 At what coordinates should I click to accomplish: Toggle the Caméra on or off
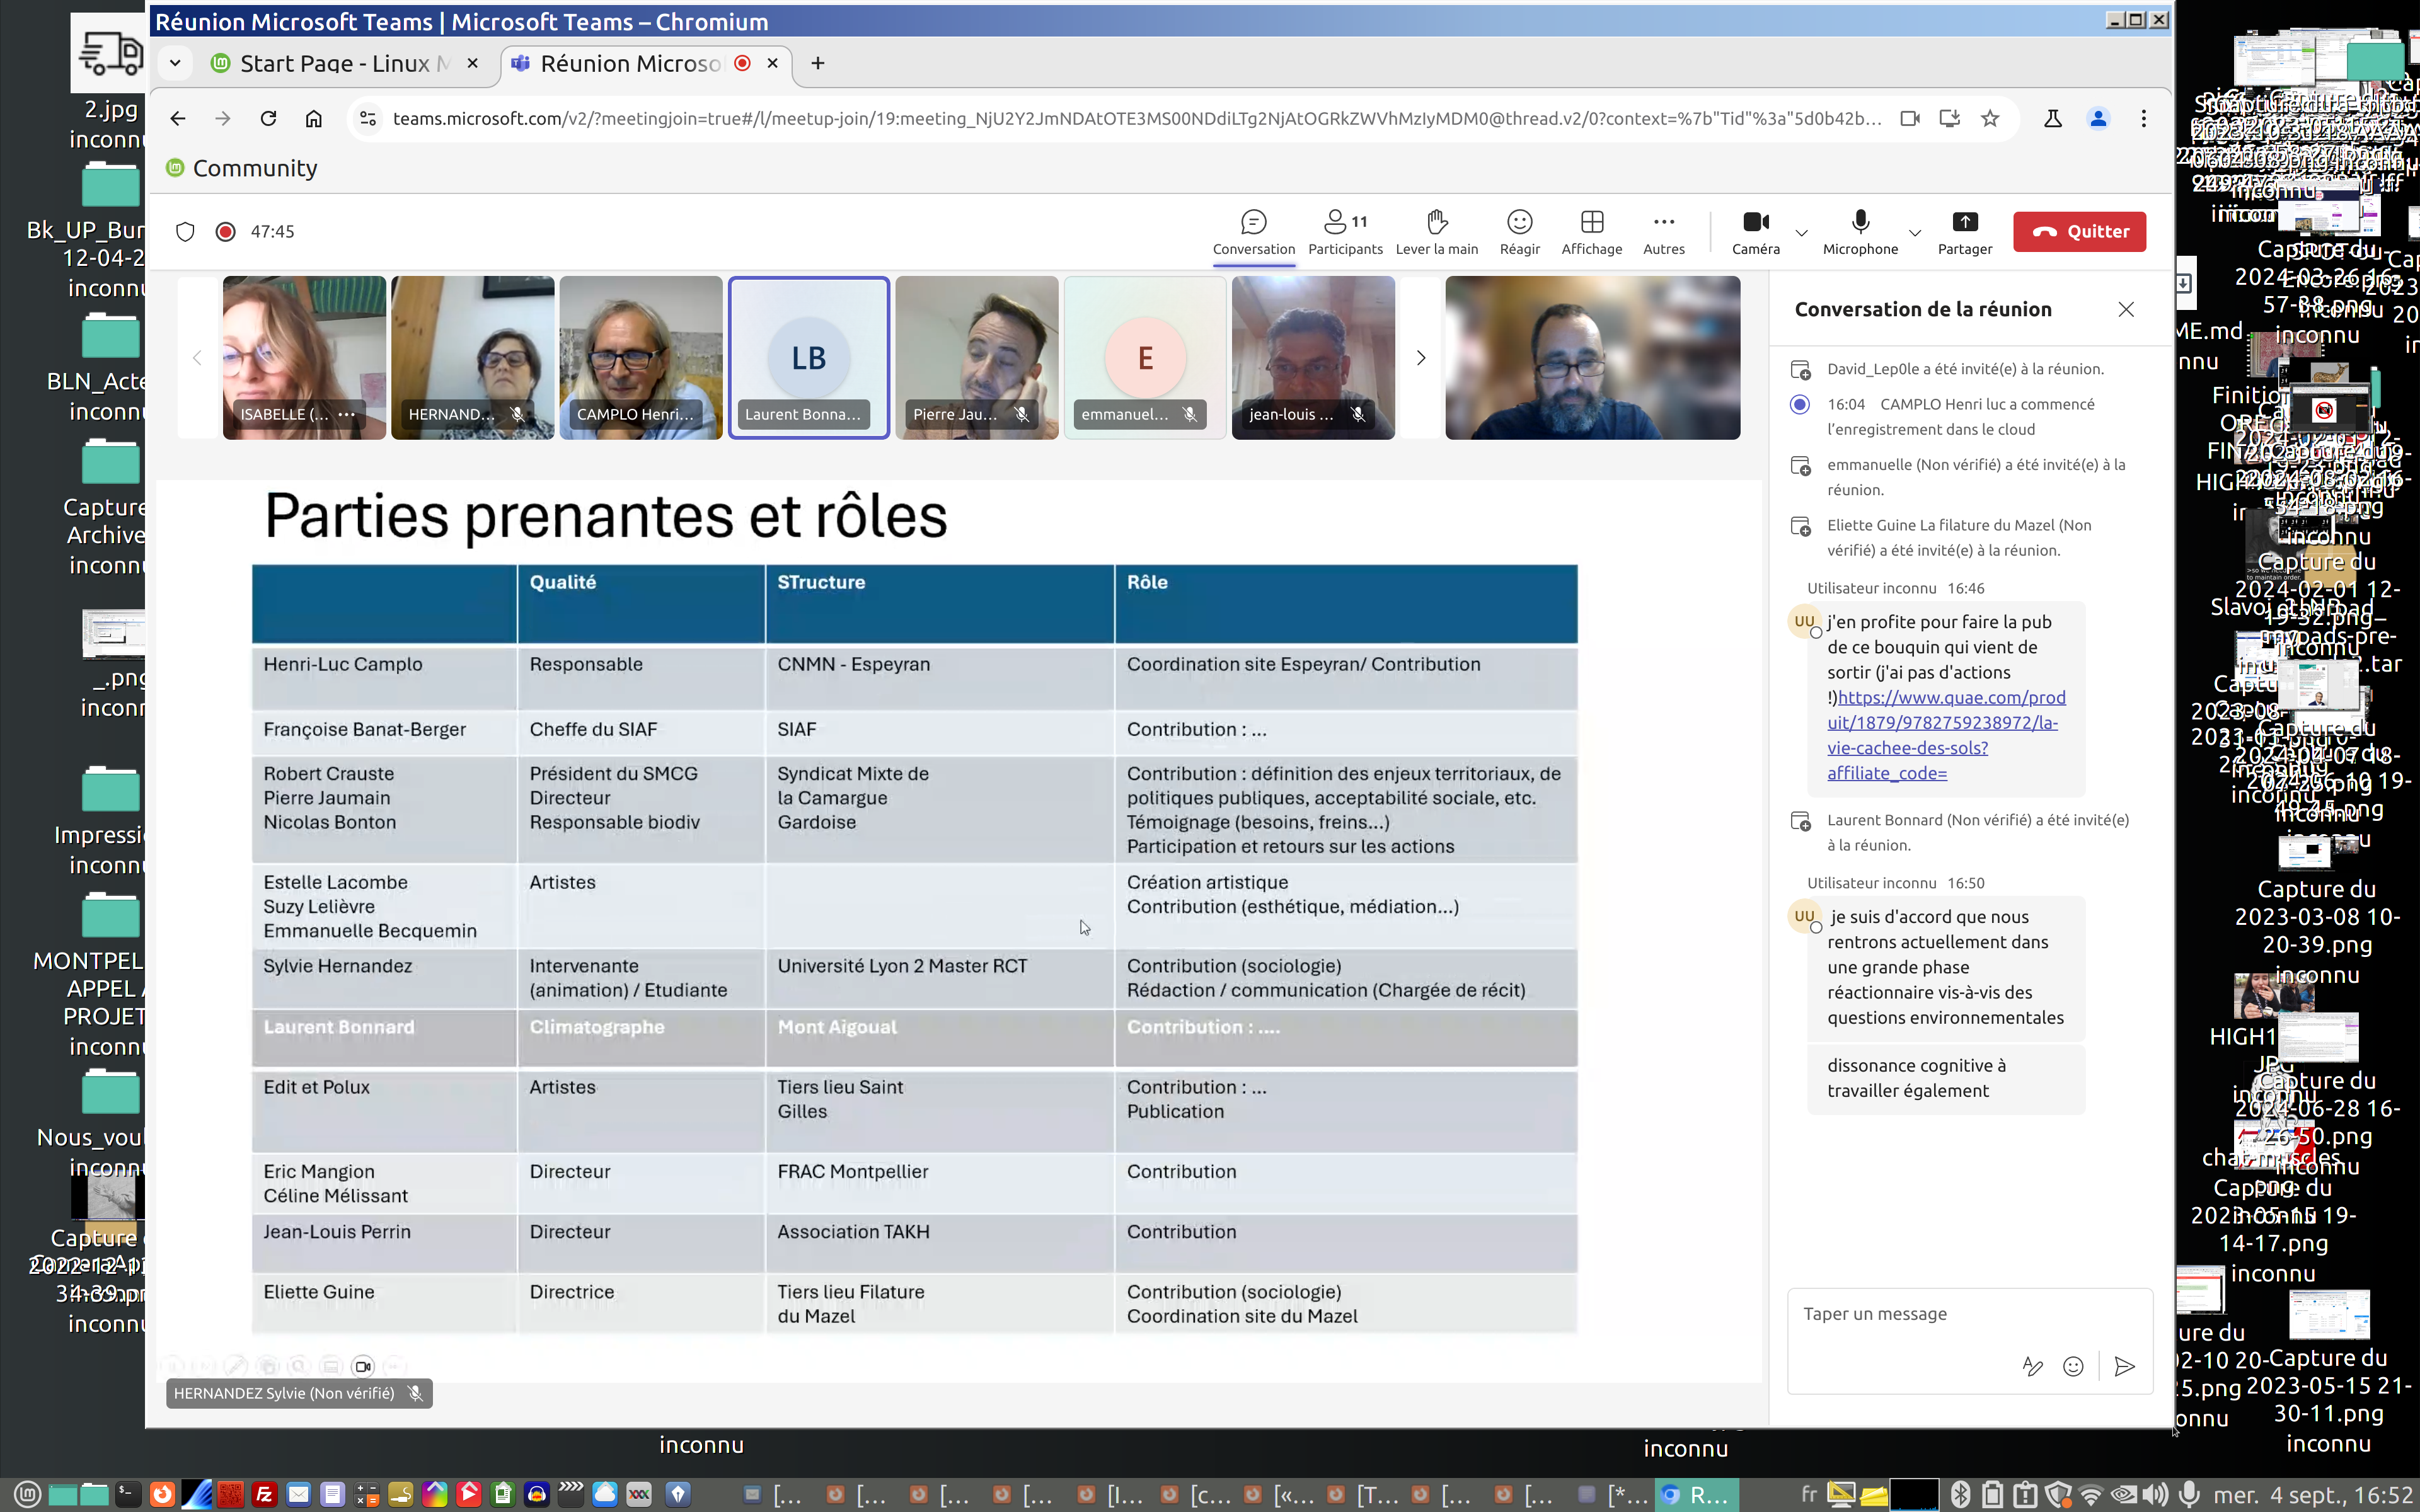(x=1755, y=231)
